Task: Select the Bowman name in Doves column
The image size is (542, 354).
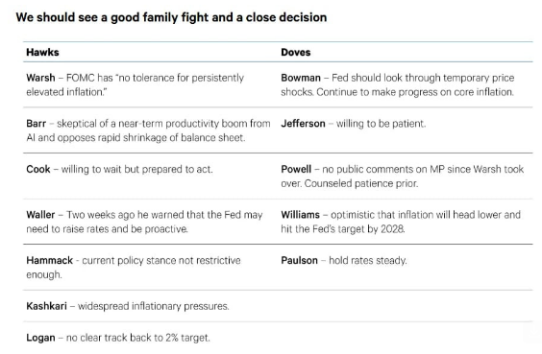Action: pyautogui.click(x=301, y=78)
